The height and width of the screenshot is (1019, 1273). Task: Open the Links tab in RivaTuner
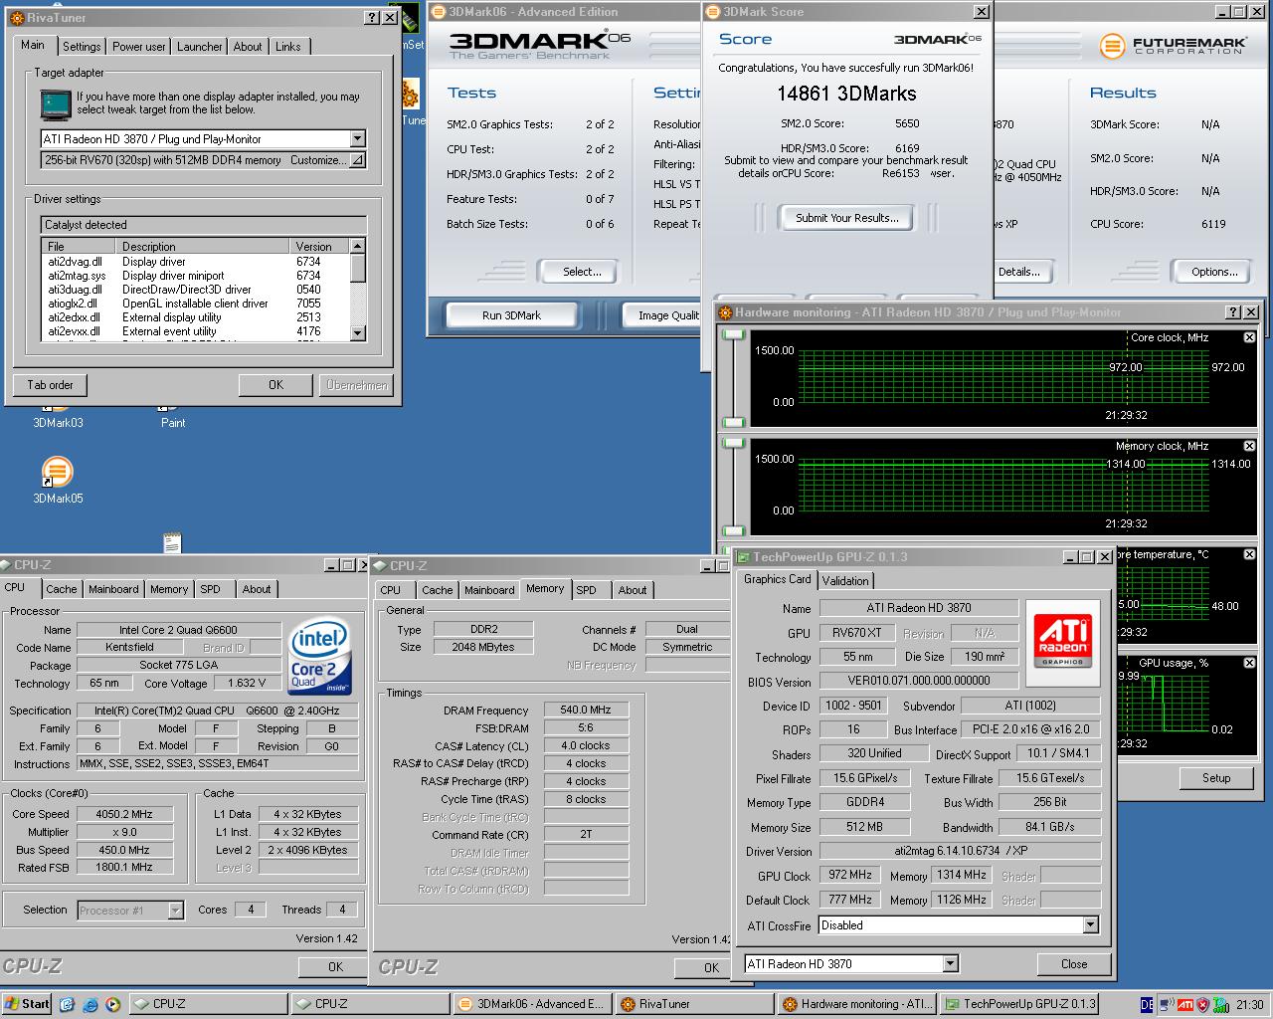coord(288,47)
